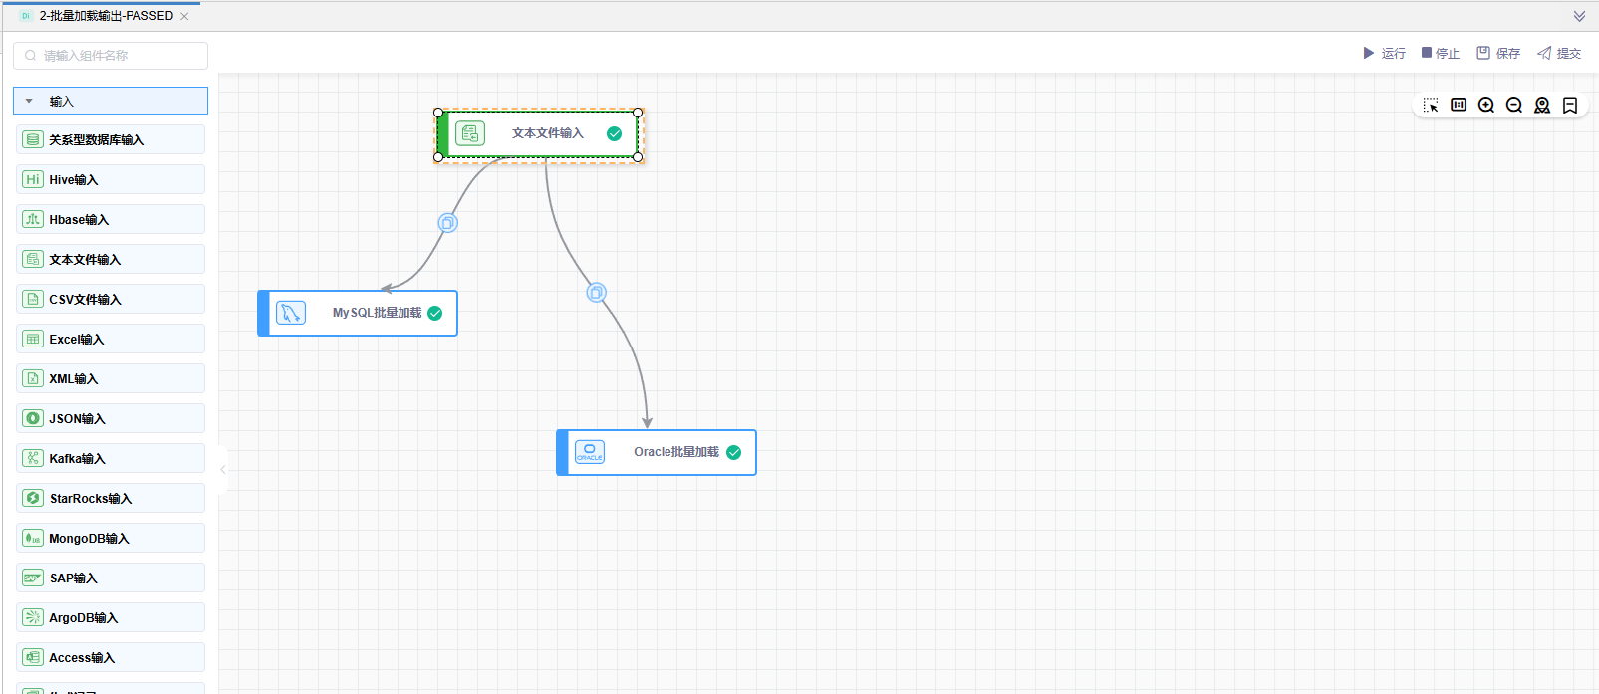Close the 2-批量加载输出-PASSED tab
This screenshot has height=694, width=1599.
pyautogui.click(x=184, y=16)
